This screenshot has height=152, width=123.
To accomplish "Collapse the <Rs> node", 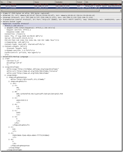I will (x=11, y=84).
